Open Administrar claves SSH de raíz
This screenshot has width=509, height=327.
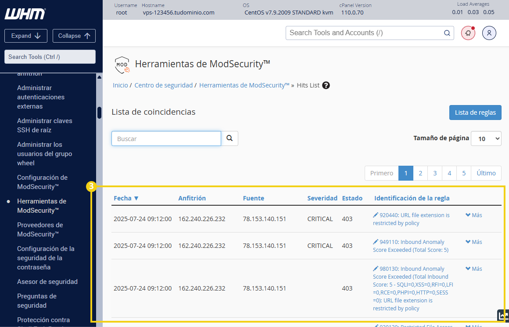[45, 125]
